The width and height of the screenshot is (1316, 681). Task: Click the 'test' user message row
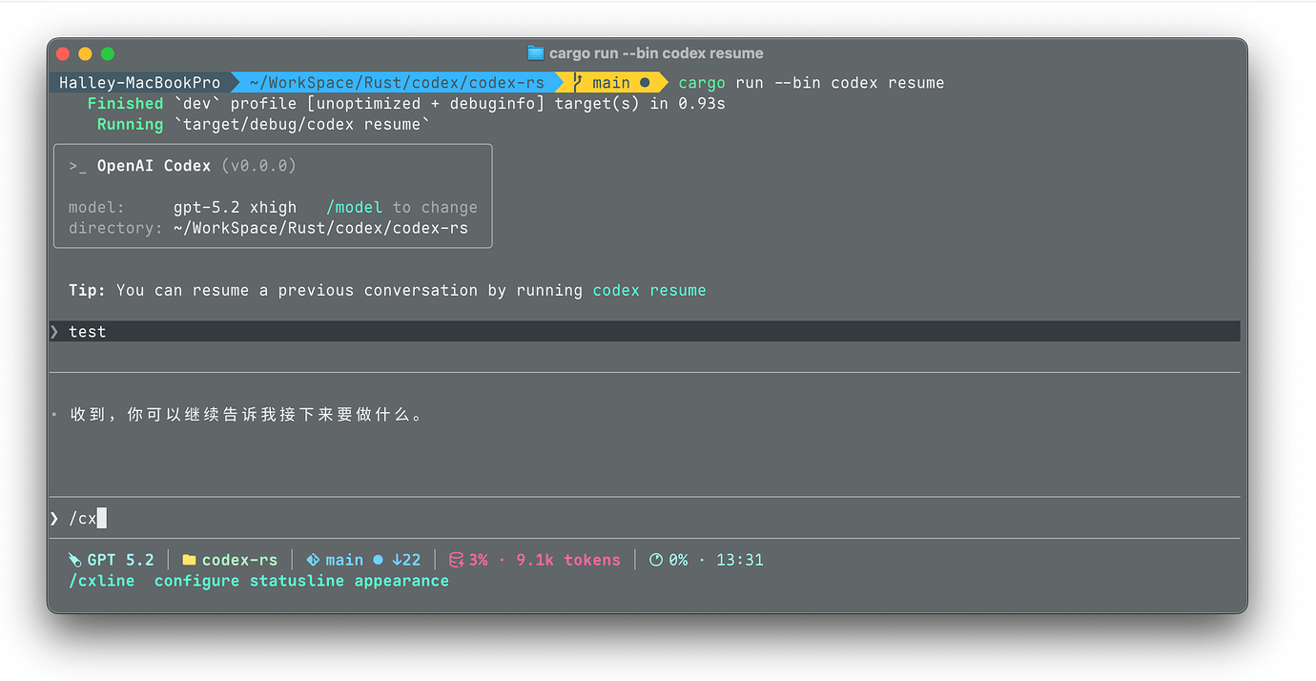coord(645,332)
